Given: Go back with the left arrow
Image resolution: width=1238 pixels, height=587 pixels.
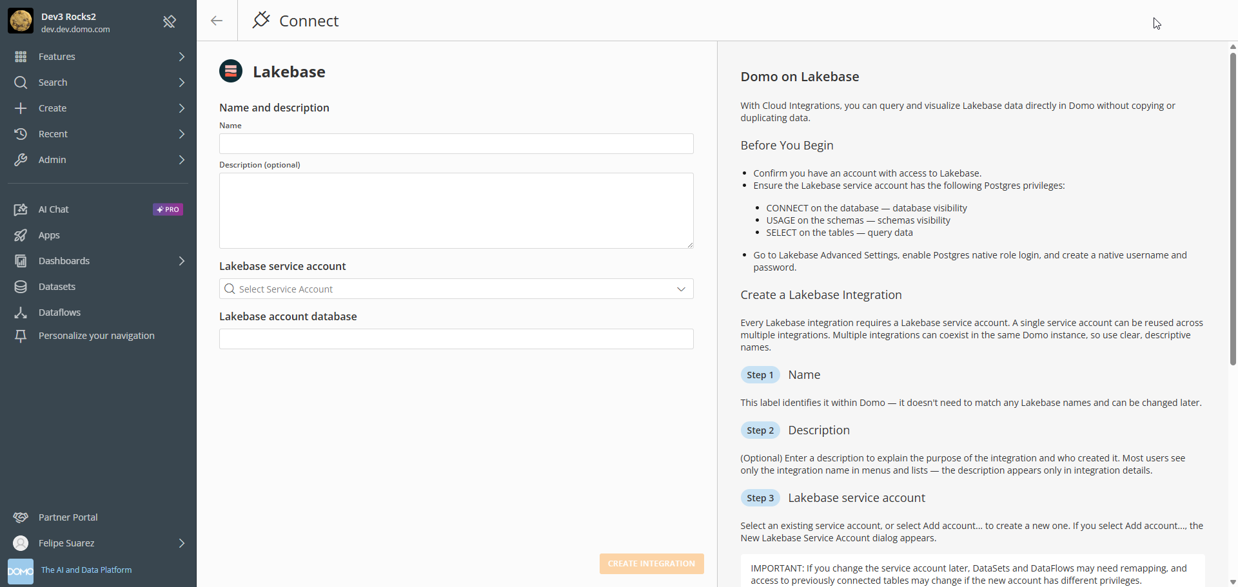Looking at the screenshot, I should pyautogui.click(x=217, y=21).
